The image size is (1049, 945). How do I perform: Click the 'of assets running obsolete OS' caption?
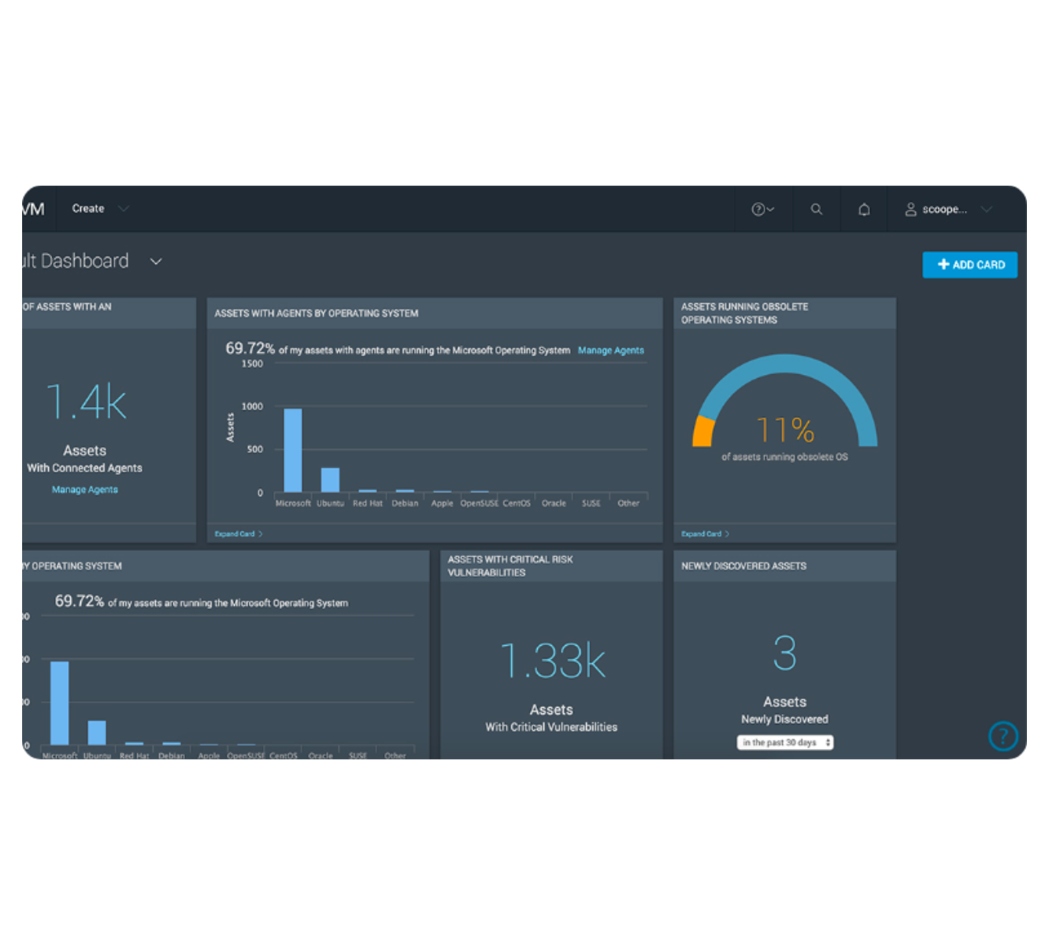click(785, 457)
